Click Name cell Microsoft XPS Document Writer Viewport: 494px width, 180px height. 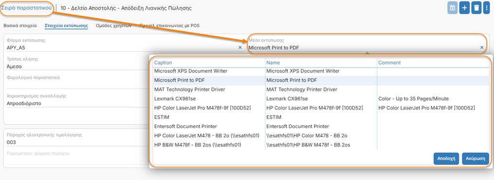303,71
